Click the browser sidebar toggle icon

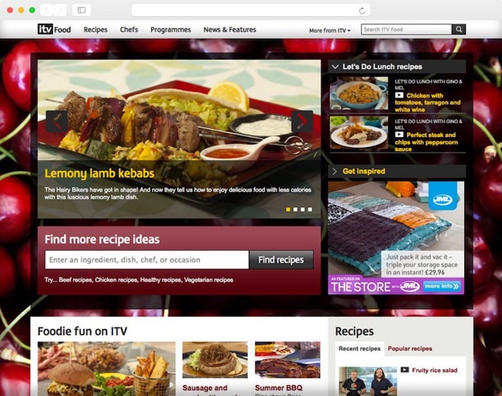point(82,11)
